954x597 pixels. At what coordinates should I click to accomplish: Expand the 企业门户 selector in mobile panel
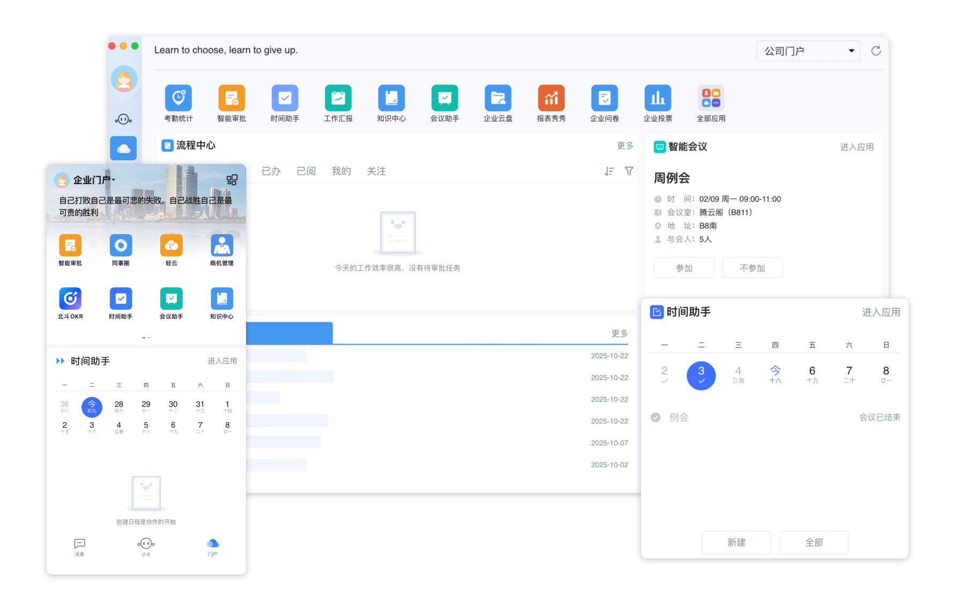pos(94,180)
